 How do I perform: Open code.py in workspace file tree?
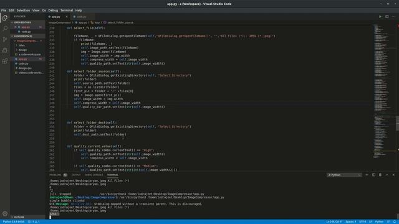click(23, 63)
